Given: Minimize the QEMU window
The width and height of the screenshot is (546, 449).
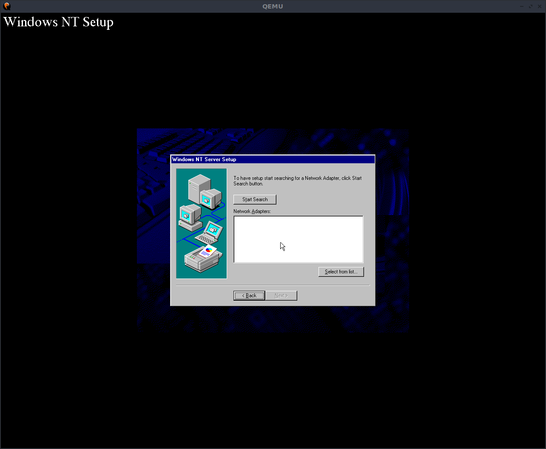Looking at the screenshot, I should click(x=522, y=6).
